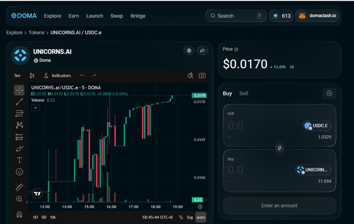Switch to the Buy tab

coord(227,93)
